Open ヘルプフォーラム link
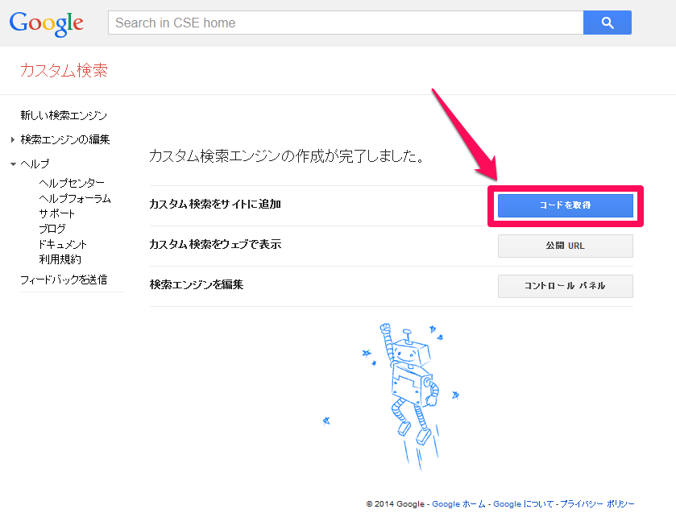This screenshot has height=530, width=676. tap(75, 199)
